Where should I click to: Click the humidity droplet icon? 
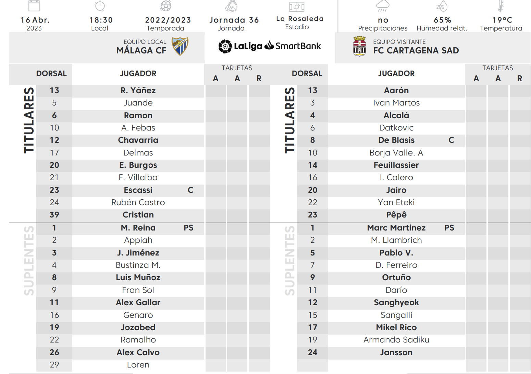442,6
